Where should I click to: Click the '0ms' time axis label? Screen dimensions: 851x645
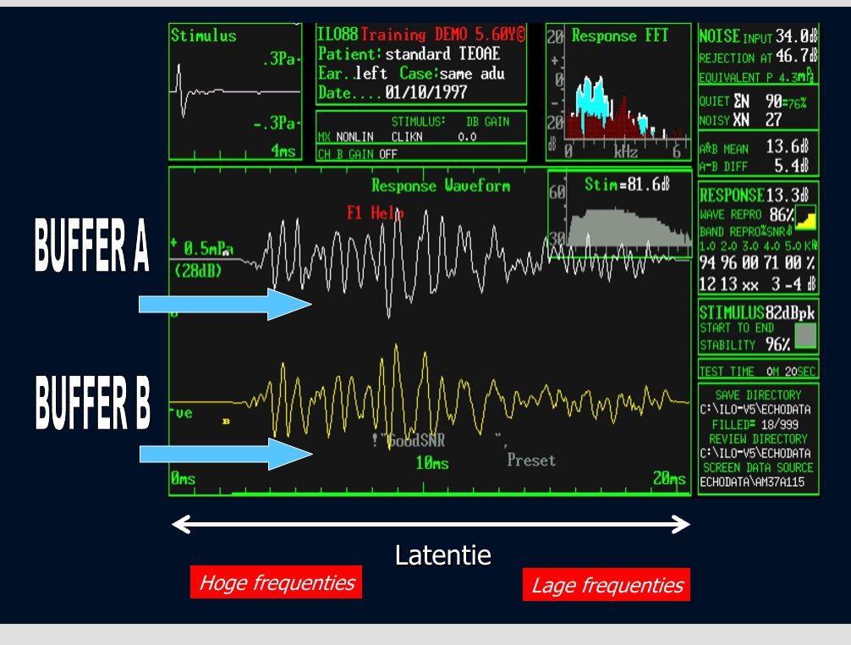pyautogui.click(x=183, y=479)
